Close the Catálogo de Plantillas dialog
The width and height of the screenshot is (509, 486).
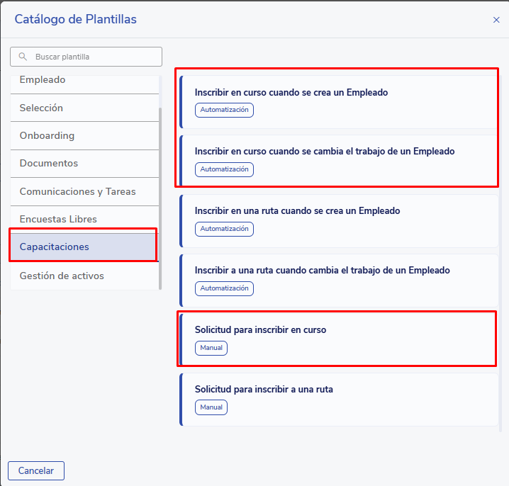tap(496, 20)
